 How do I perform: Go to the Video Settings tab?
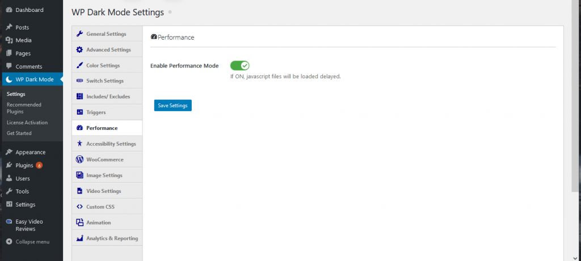[107, 191]
